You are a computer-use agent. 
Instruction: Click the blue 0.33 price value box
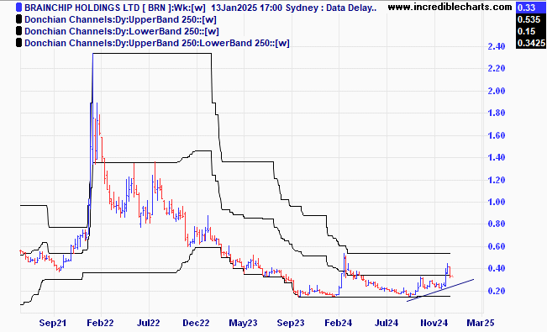[530, 8]
